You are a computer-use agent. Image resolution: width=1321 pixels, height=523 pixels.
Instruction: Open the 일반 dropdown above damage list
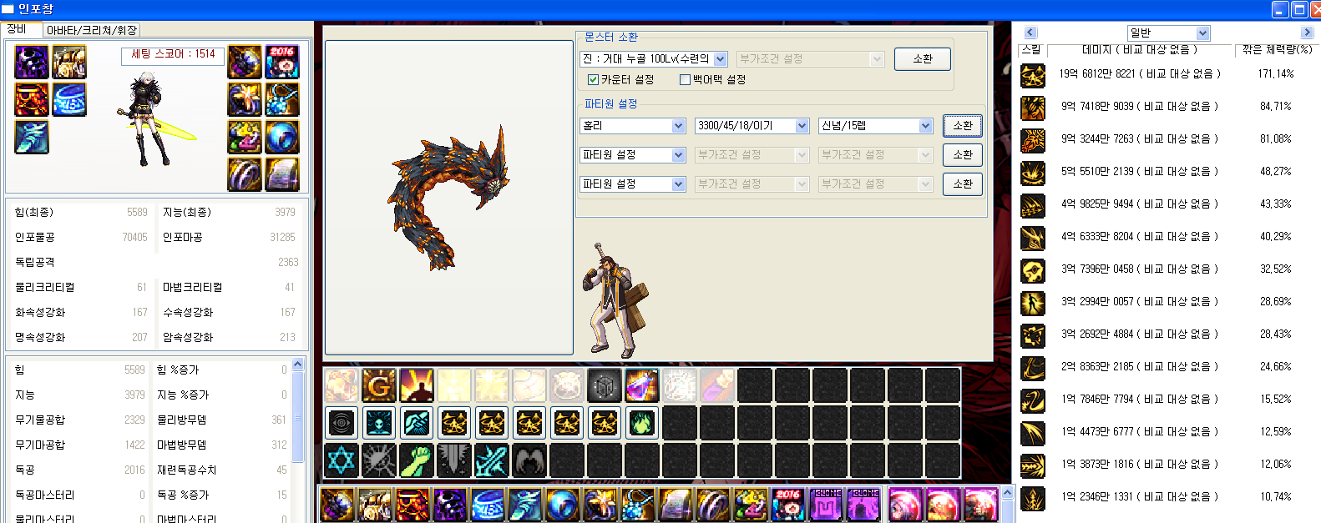[x=1168, y=33]
